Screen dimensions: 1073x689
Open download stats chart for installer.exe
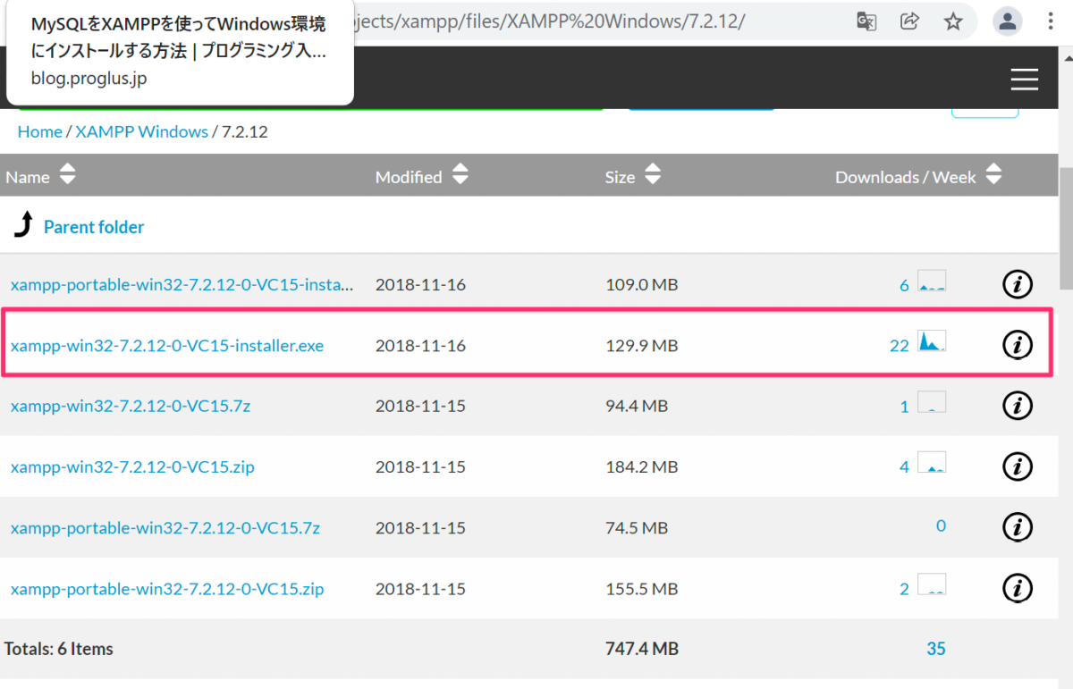pos(931,341)
